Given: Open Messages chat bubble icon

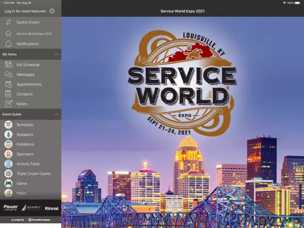Looking at the screenshot, I should [8, 74].
